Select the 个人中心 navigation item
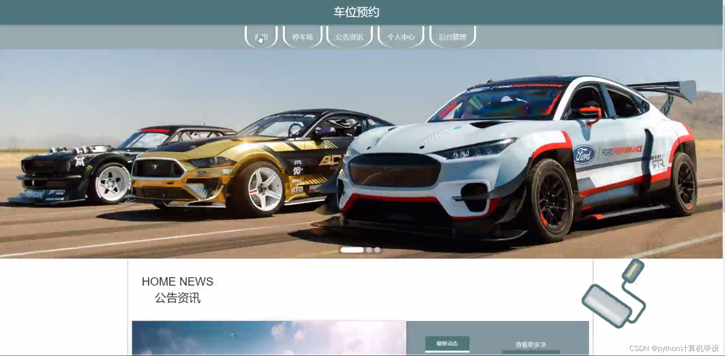 (x=401, y=37)
